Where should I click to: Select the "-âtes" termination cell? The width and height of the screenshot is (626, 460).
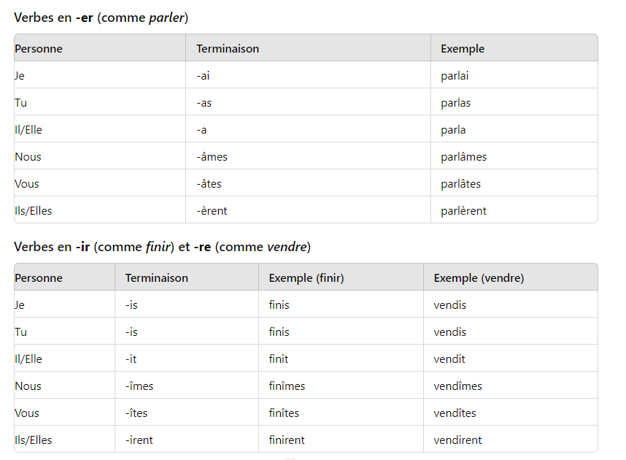209,184
